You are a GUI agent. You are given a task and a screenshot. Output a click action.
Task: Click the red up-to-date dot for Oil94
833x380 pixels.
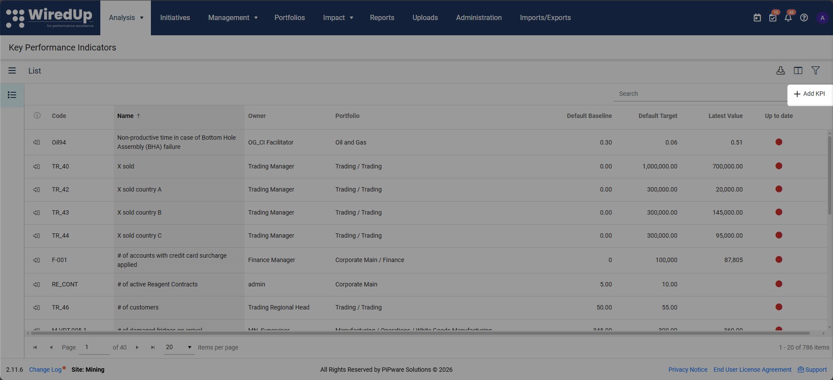pyautogui.click(x=779, y=142)
